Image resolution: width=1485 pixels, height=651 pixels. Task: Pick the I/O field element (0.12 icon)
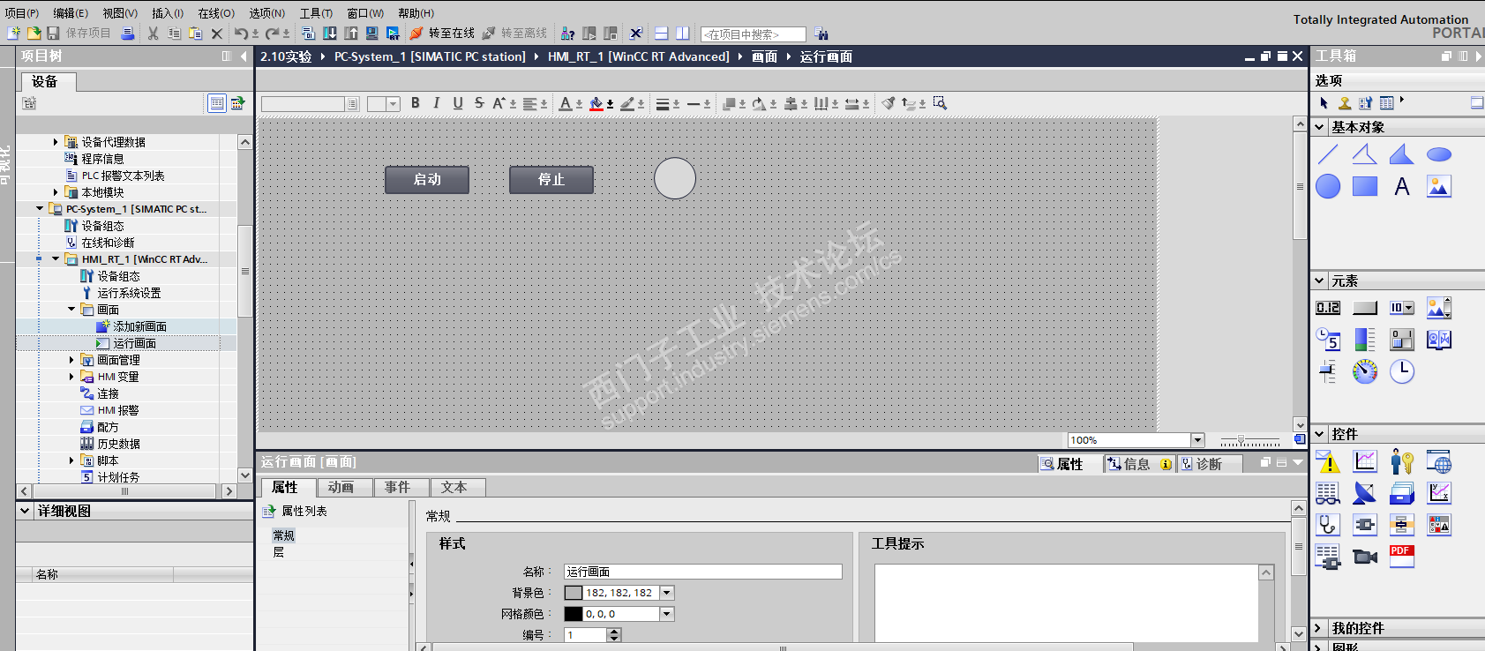(1328, 308)
